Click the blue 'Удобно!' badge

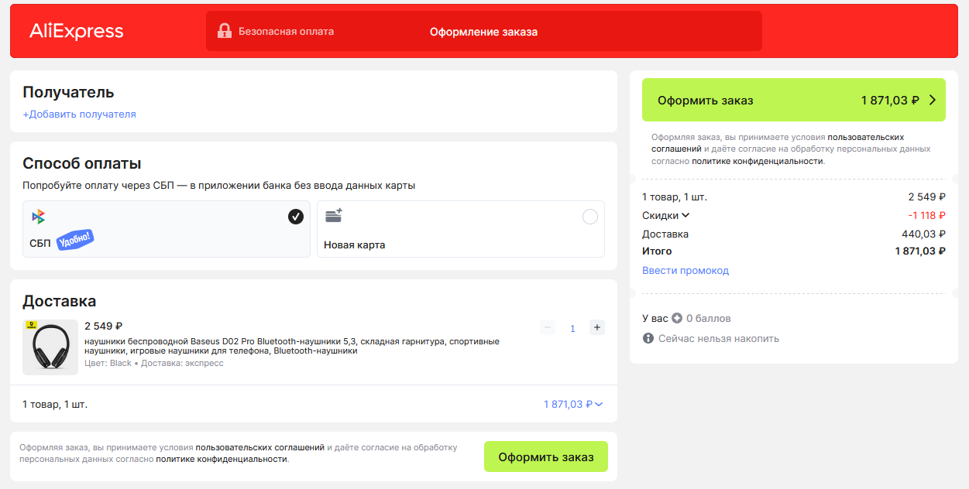tap(75, 240)
